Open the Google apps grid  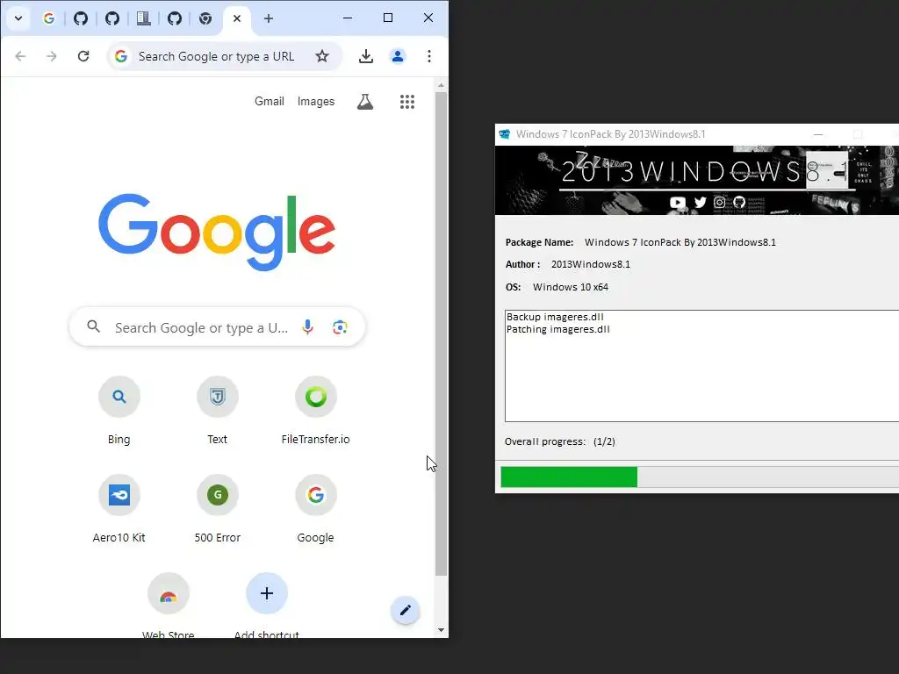(x=407, y=102)
